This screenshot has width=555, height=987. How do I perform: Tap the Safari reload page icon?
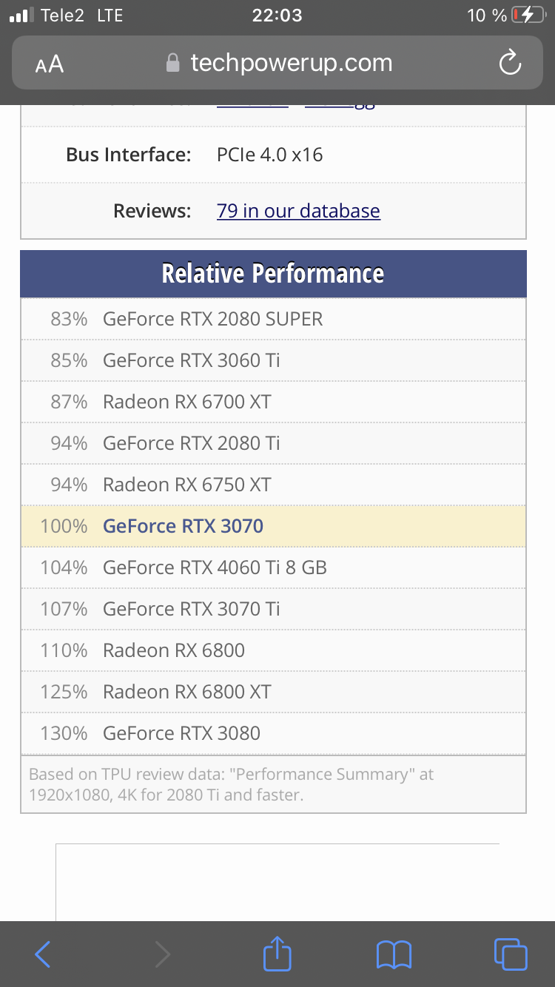[510, 64]
